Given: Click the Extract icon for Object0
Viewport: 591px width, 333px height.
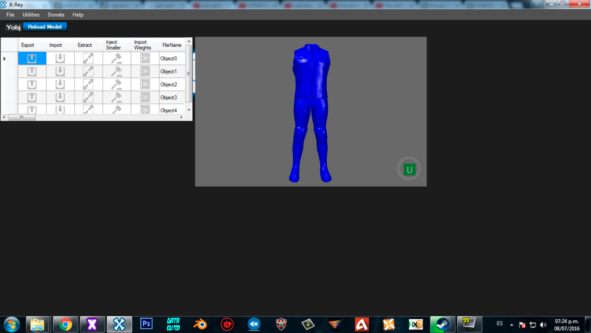Looking at the screenshot, I should (88, 58).
